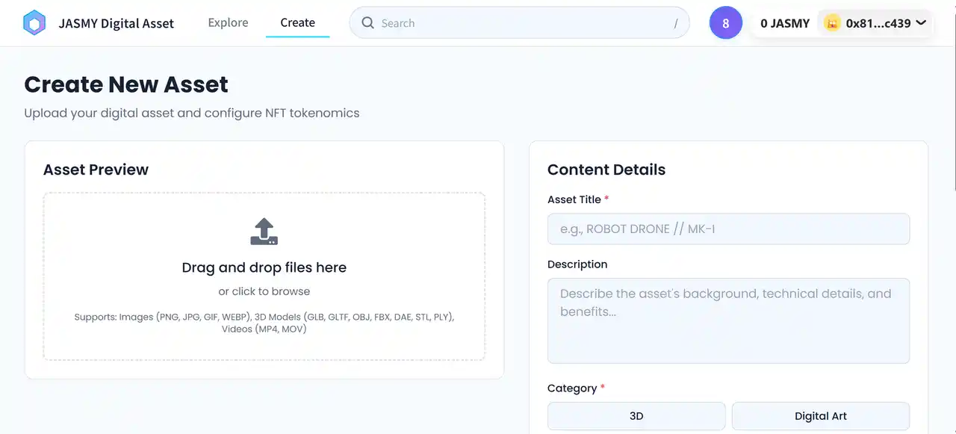
Task: Expand the wallet menu chevron
Action: (x=921, y=22)
